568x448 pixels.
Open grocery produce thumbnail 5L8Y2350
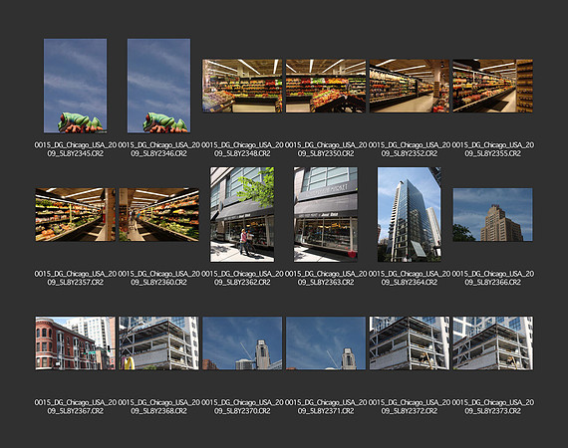point(326,86)
